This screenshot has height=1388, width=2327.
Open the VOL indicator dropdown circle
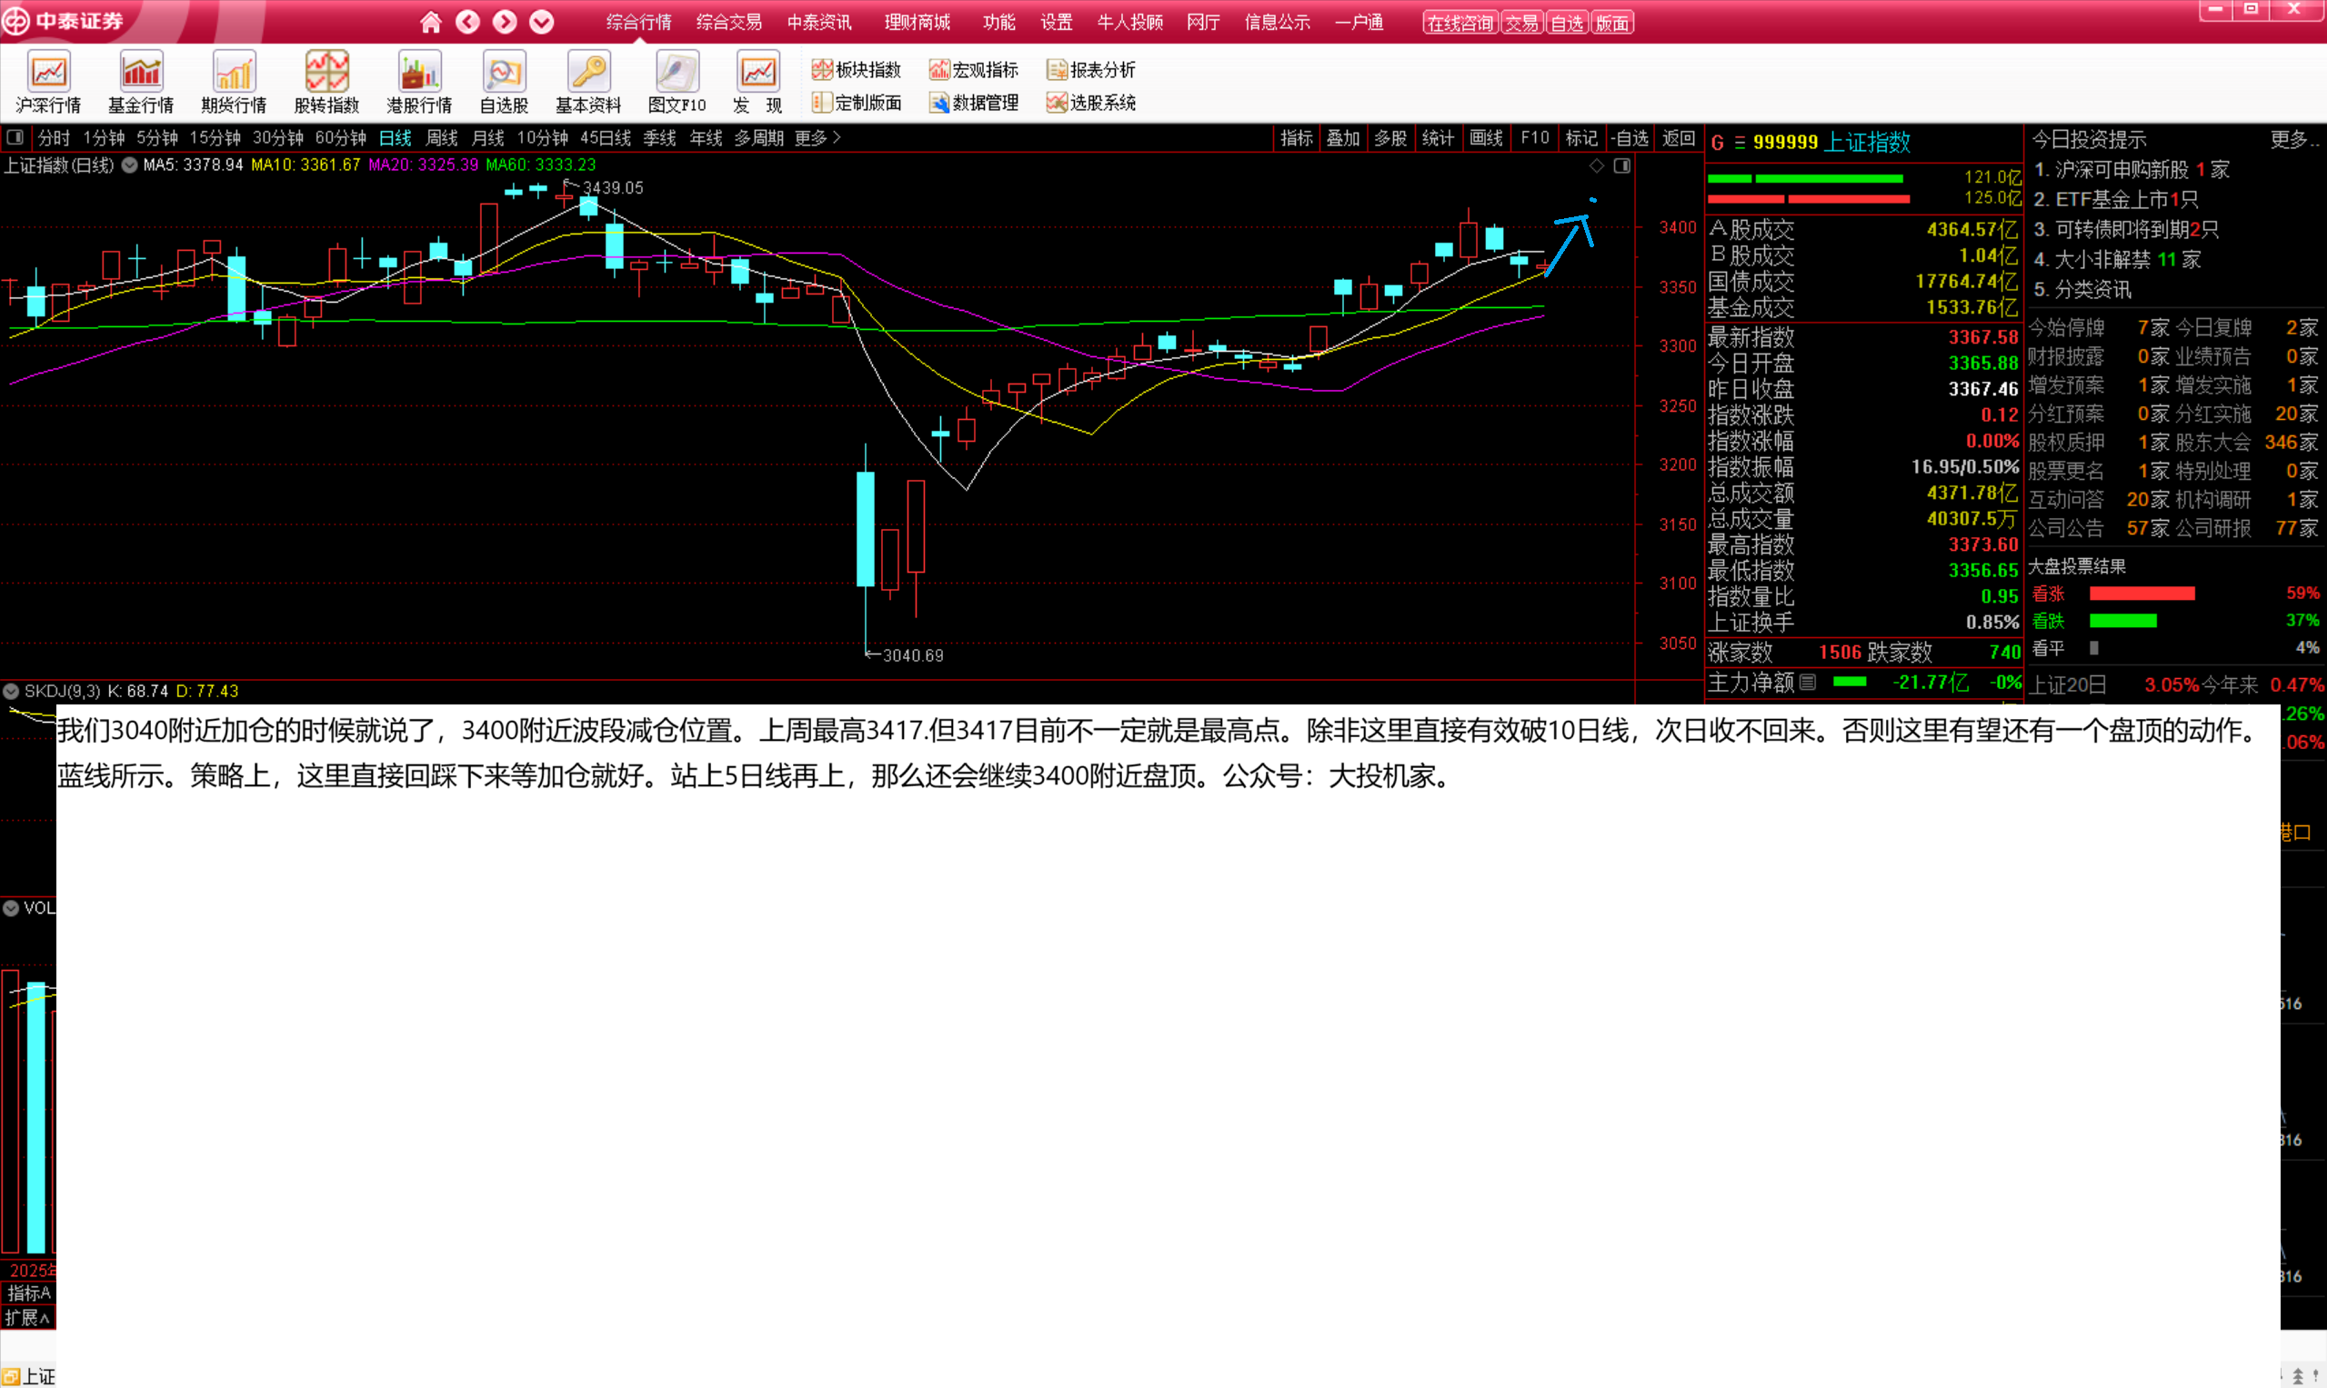tap(11, 907)
